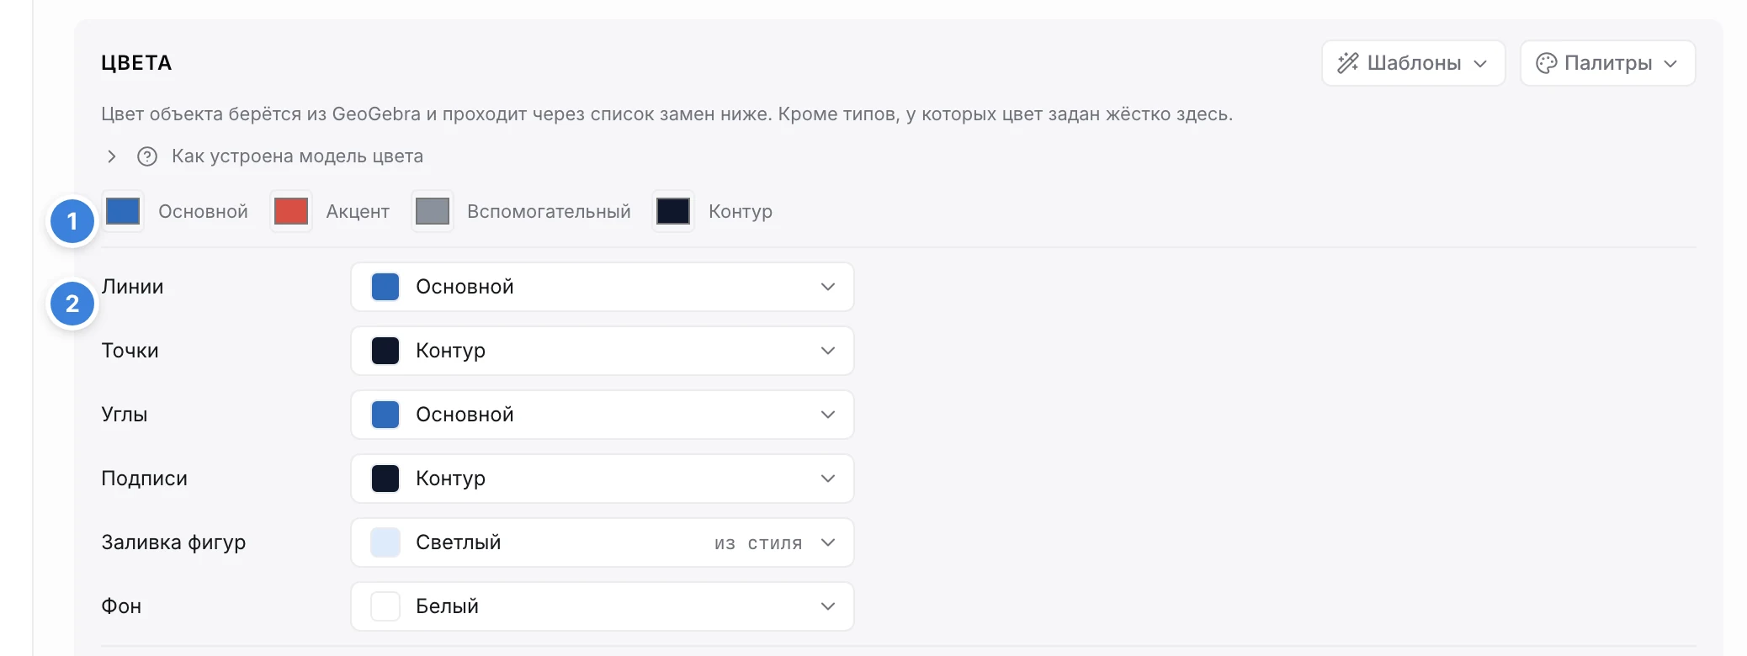Pick the Вспомогательный gray color swatch

point(433,211)
